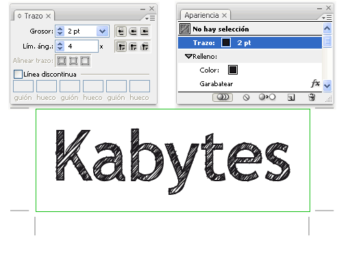This screenshot has height=253, width=350.
Task: Select the bevel join icon
Action: pyautogui.click(x=145, y=46)
